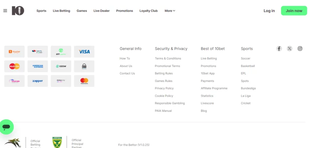The height and width of the screenshot is (148, 314).
Task: Open the Facebook social icon
Action: pyautogui.click(x=279, y=49)
